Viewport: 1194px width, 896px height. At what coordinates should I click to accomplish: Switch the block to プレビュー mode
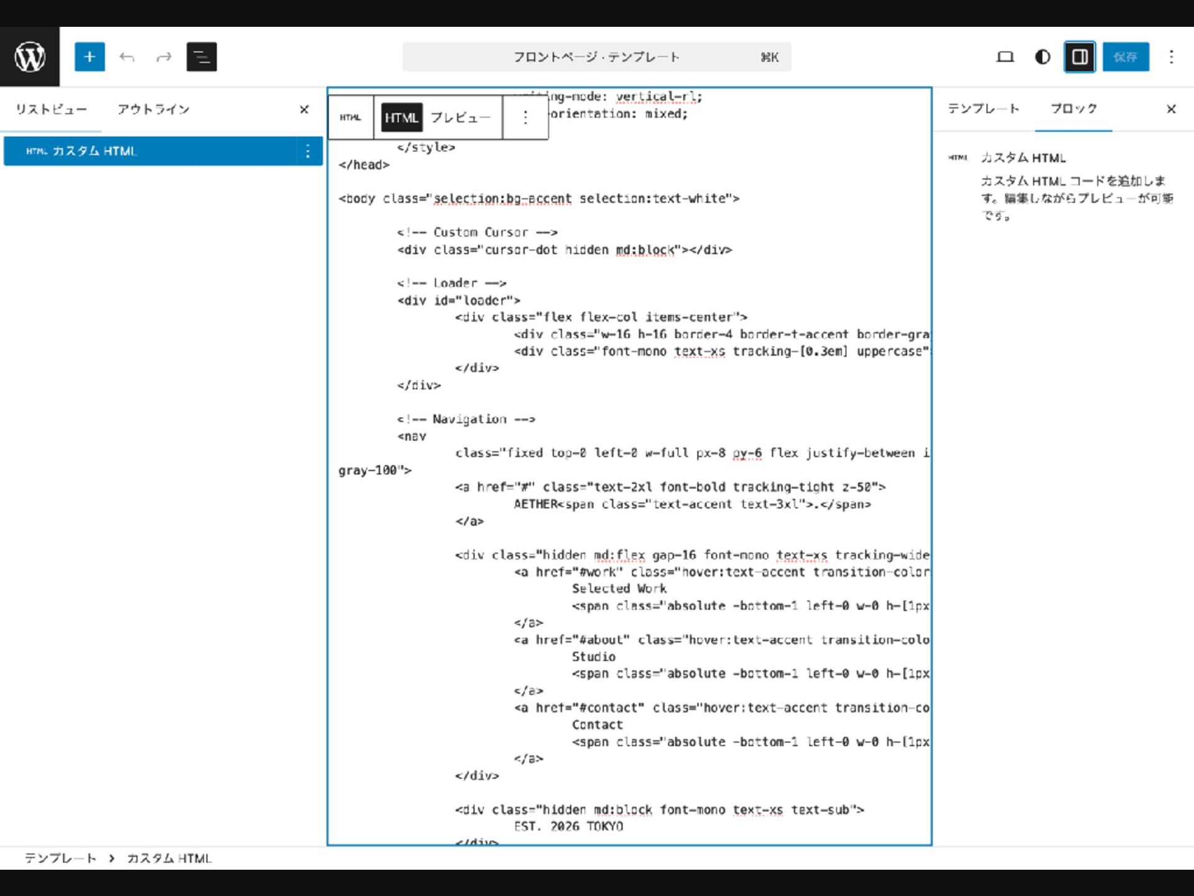click(460, 117)
